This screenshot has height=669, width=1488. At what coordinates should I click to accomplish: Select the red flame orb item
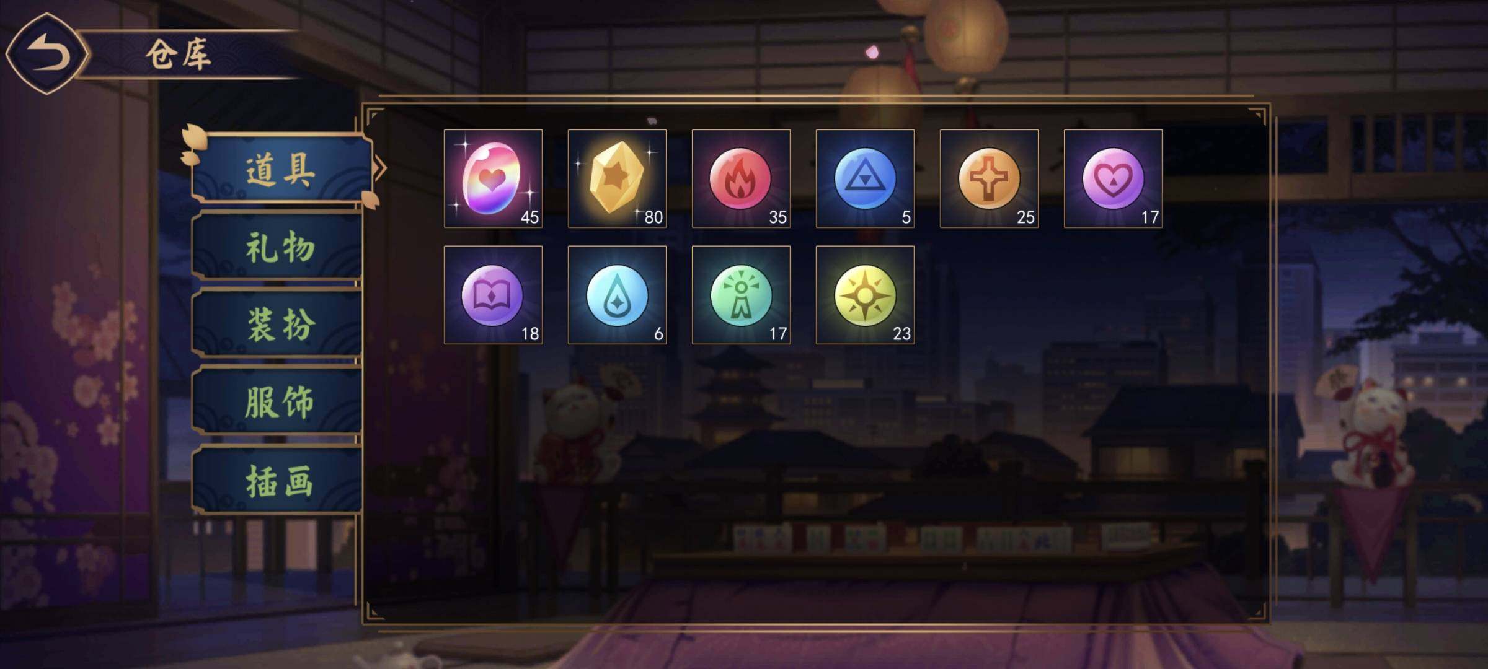click(741, 178)
